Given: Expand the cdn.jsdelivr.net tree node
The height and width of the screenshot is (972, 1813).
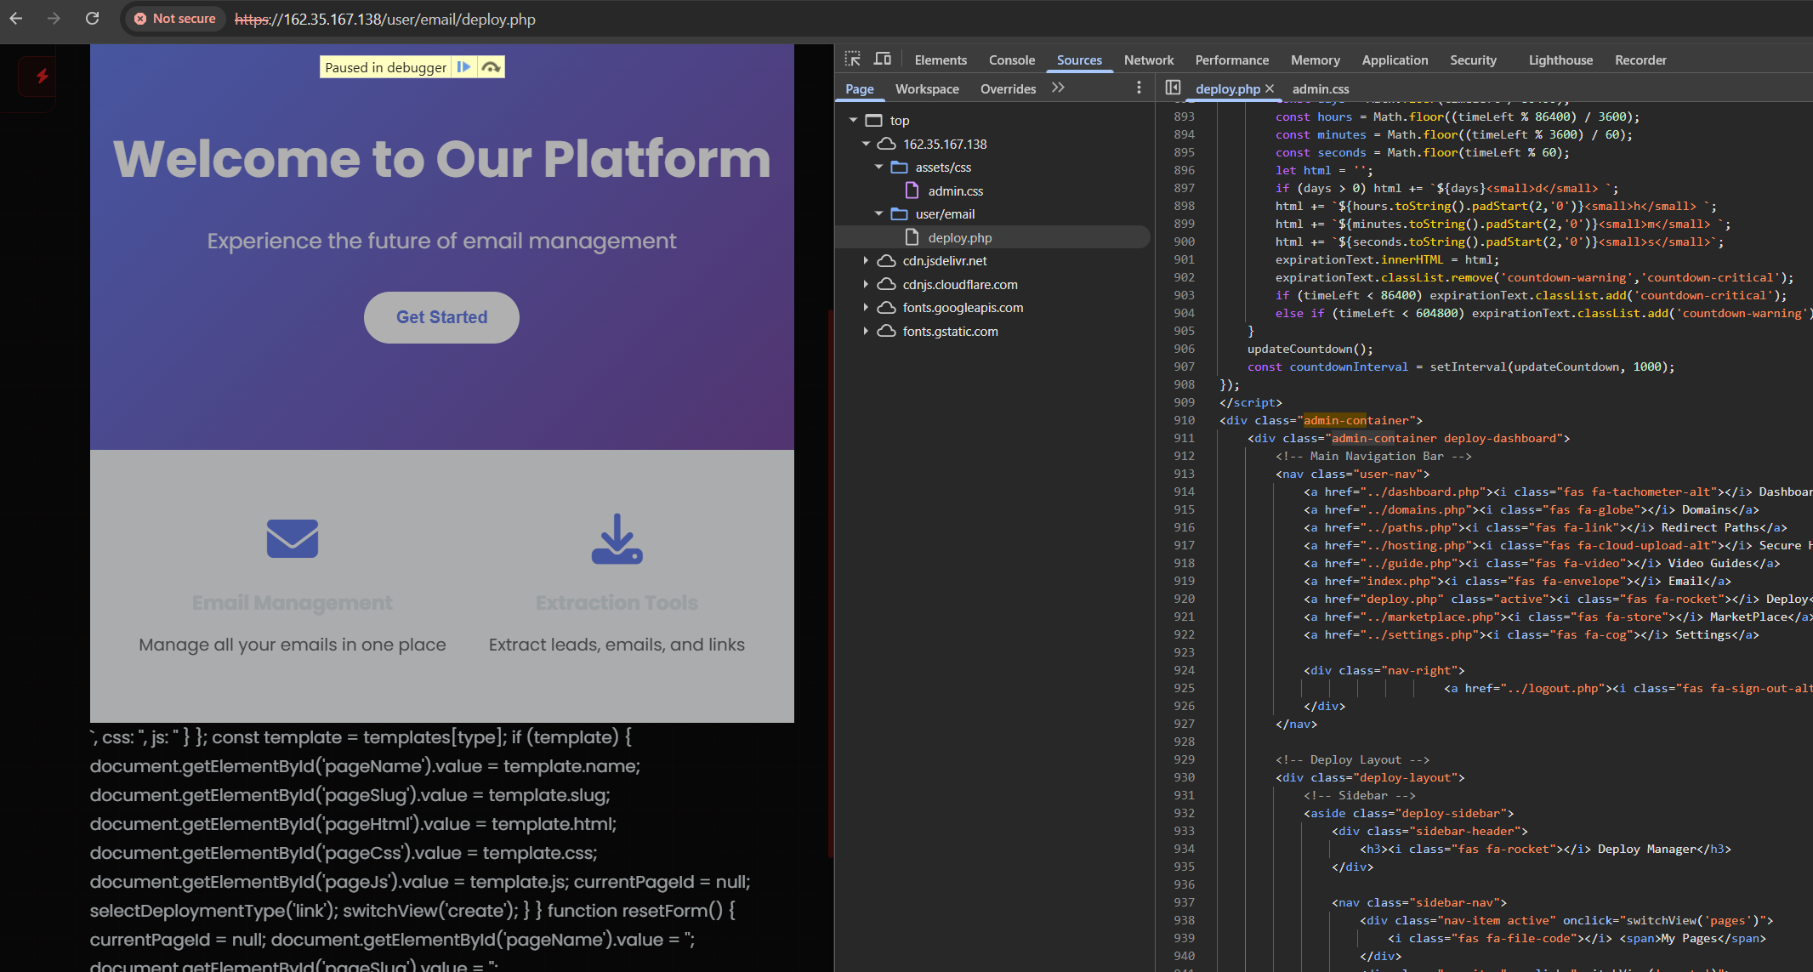Looking at the screenshot, I should click(x=866, y=260).
